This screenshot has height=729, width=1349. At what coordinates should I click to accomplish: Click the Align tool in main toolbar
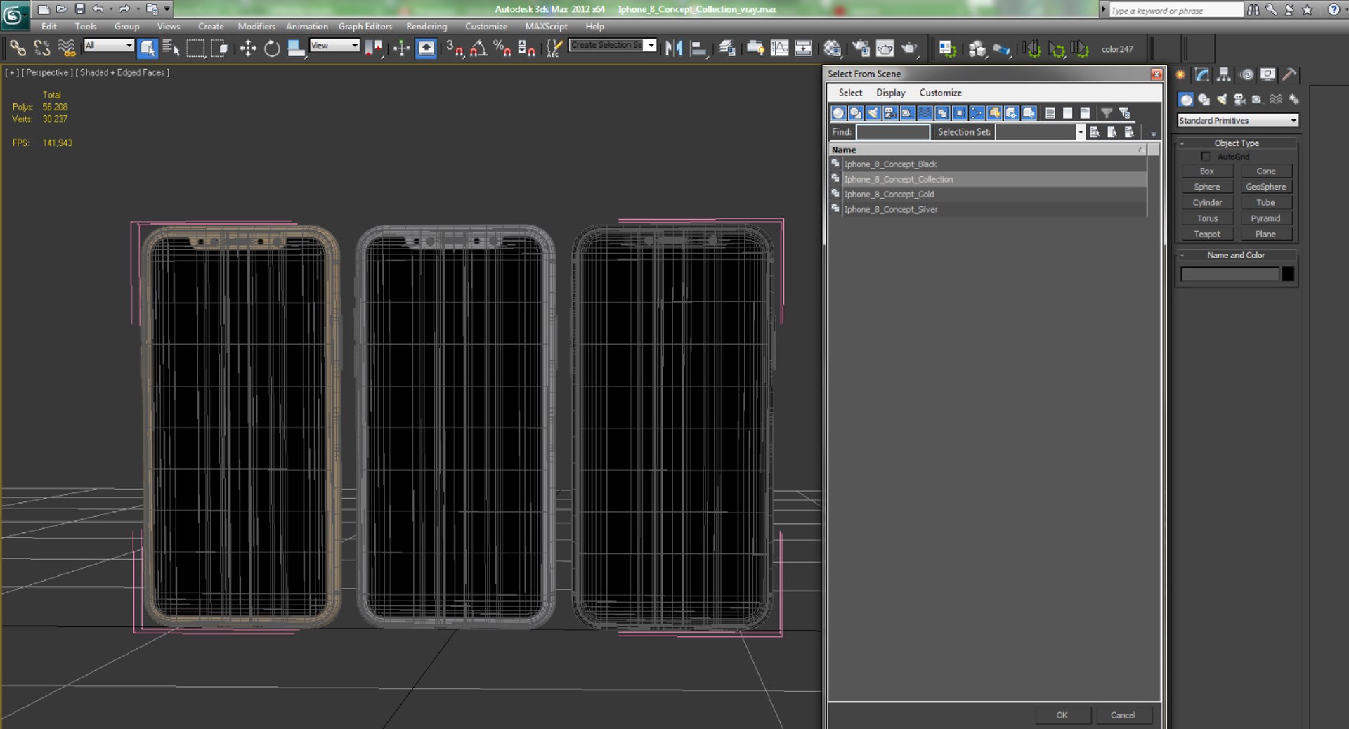coord(698,48)
